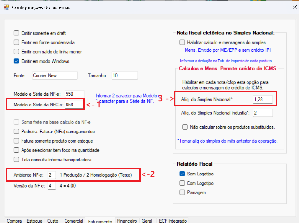The height and width of the screenshot is (223, 299).
Task: Switch to the Compra tab
Action: (14, 220)
